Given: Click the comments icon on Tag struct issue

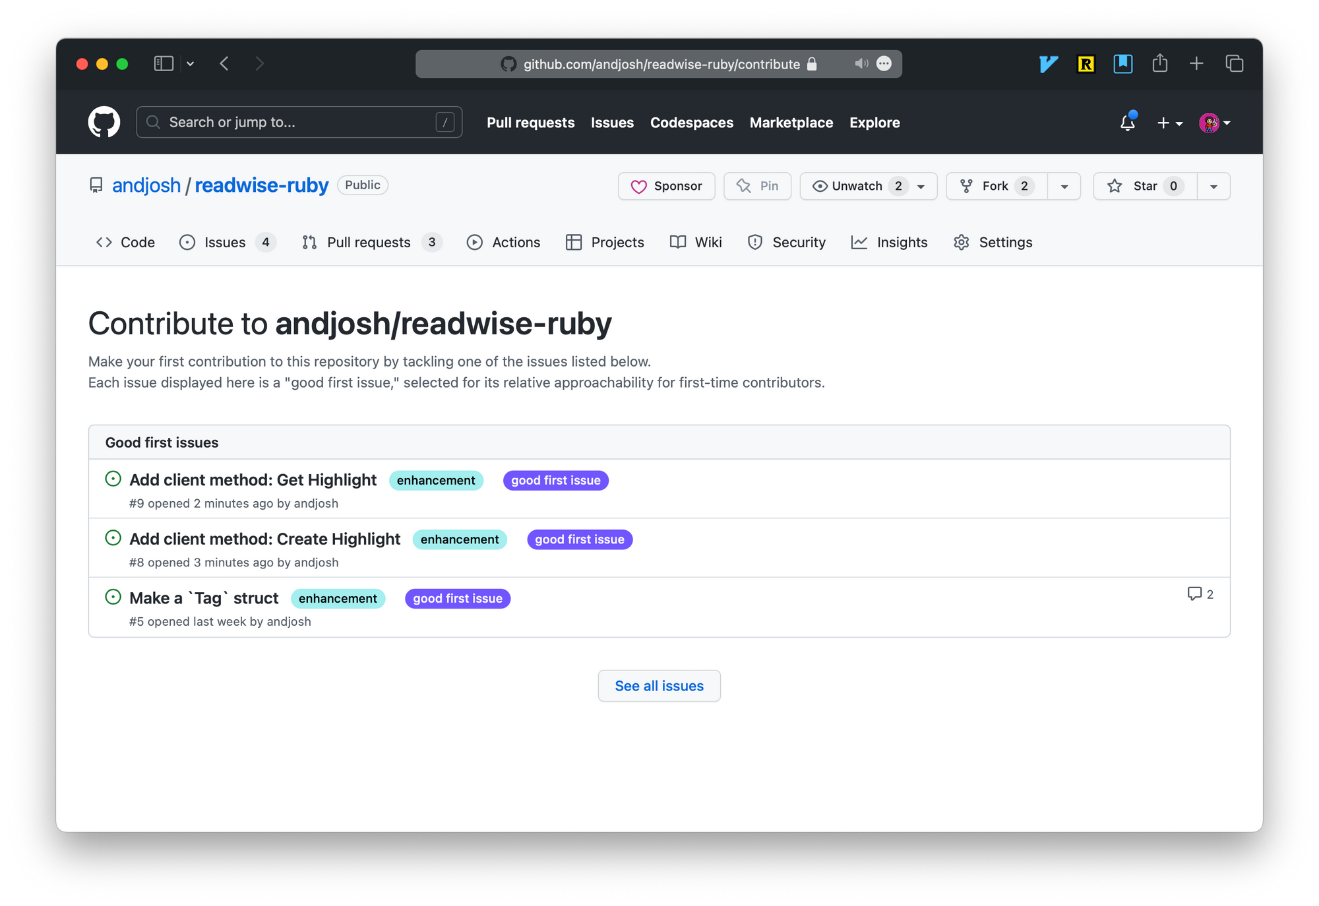Looking at the screenshot, I should pos(1194,593).
